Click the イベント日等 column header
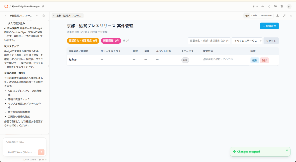This screenshot has width=296, height=162. [164, 51]
